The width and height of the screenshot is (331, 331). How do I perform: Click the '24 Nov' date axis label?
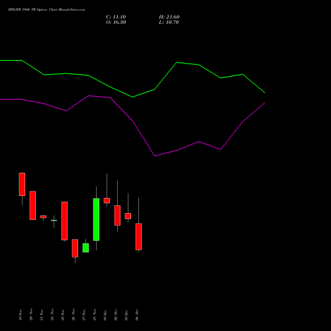pyautogui.click(x=52, y=315)
